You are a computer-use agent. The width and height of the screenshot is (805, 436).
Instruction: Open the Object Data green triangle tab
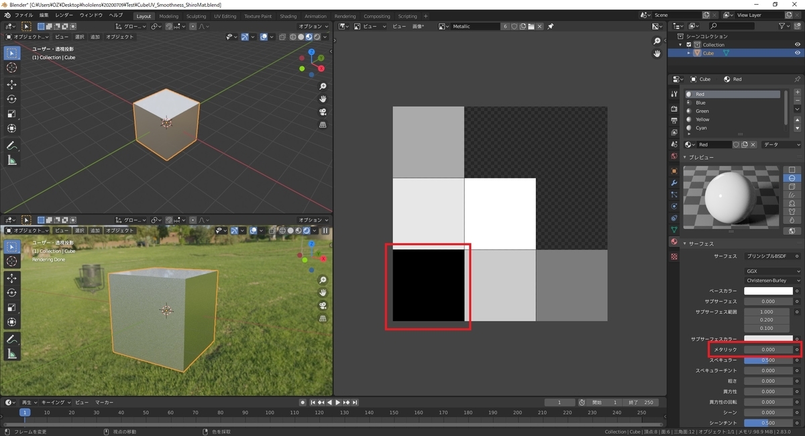click(x=674, y=230)
